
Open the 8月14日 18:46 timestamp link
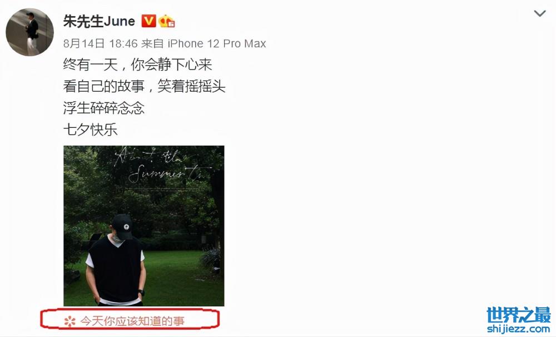100,43
